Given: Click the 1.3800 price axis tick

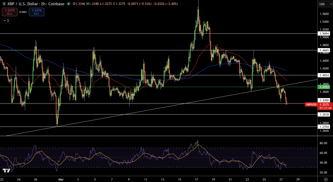Looking at the screenshot, I should pos(324,84).
